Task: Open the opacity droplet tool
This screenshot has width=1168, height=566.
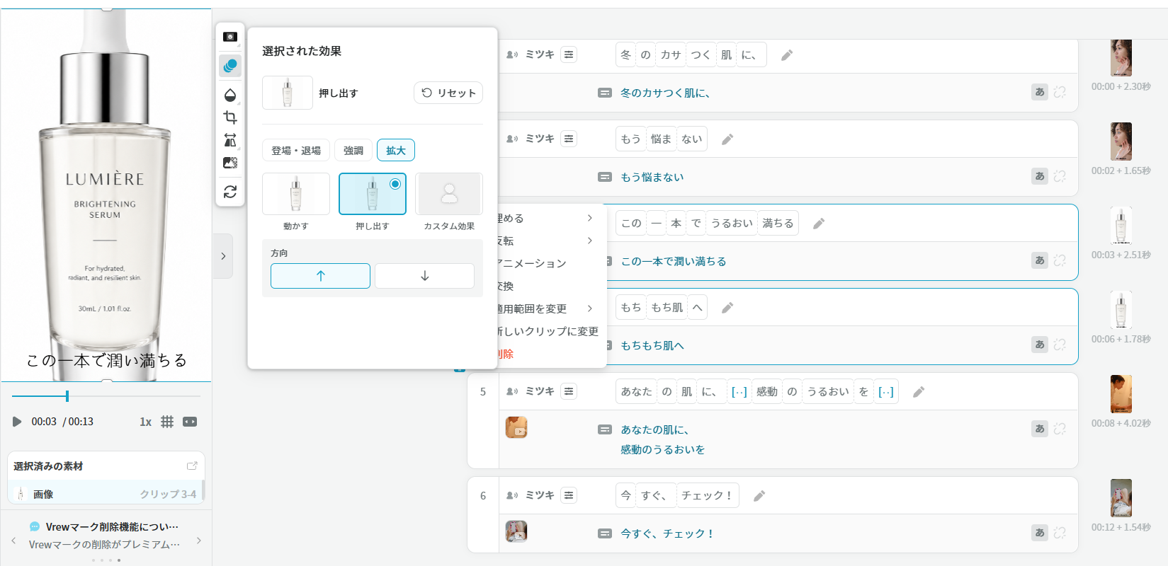Action: (x=230, y=95)
